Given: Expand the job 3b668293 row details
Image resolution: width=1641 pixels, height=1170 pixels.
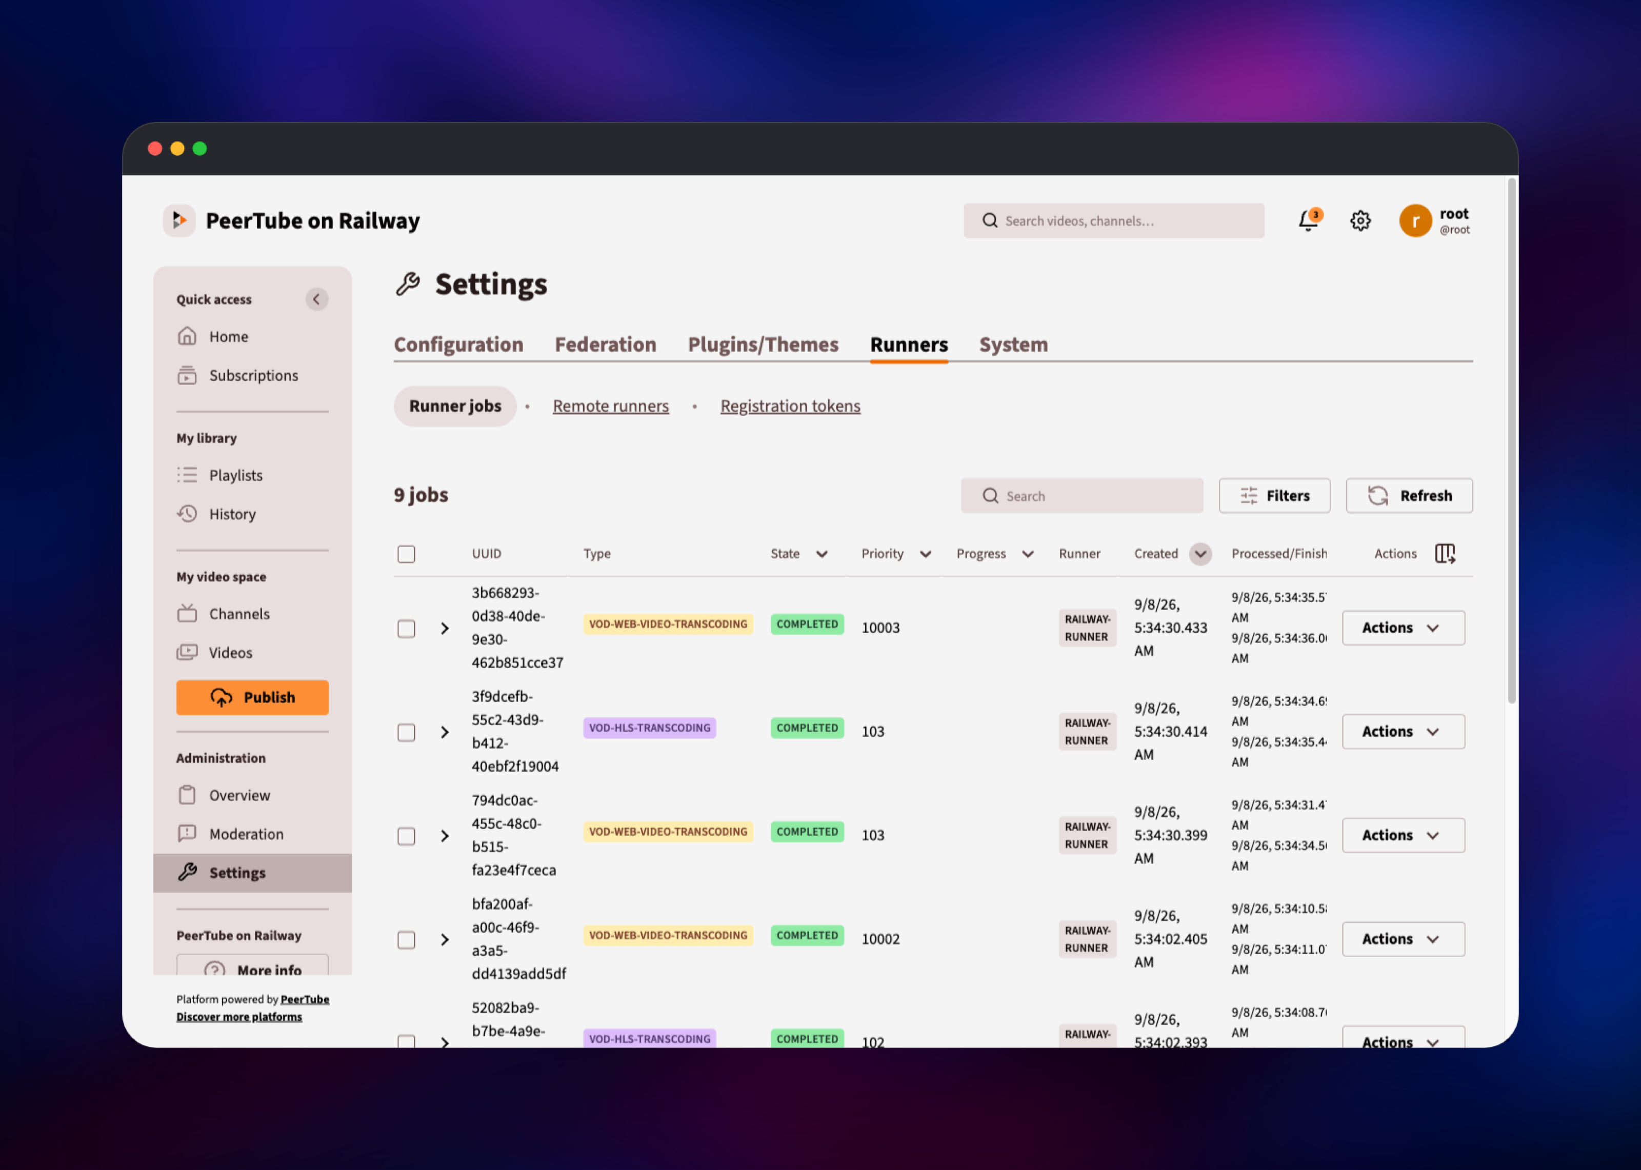Looking at the screenshot, I should 445,628.
